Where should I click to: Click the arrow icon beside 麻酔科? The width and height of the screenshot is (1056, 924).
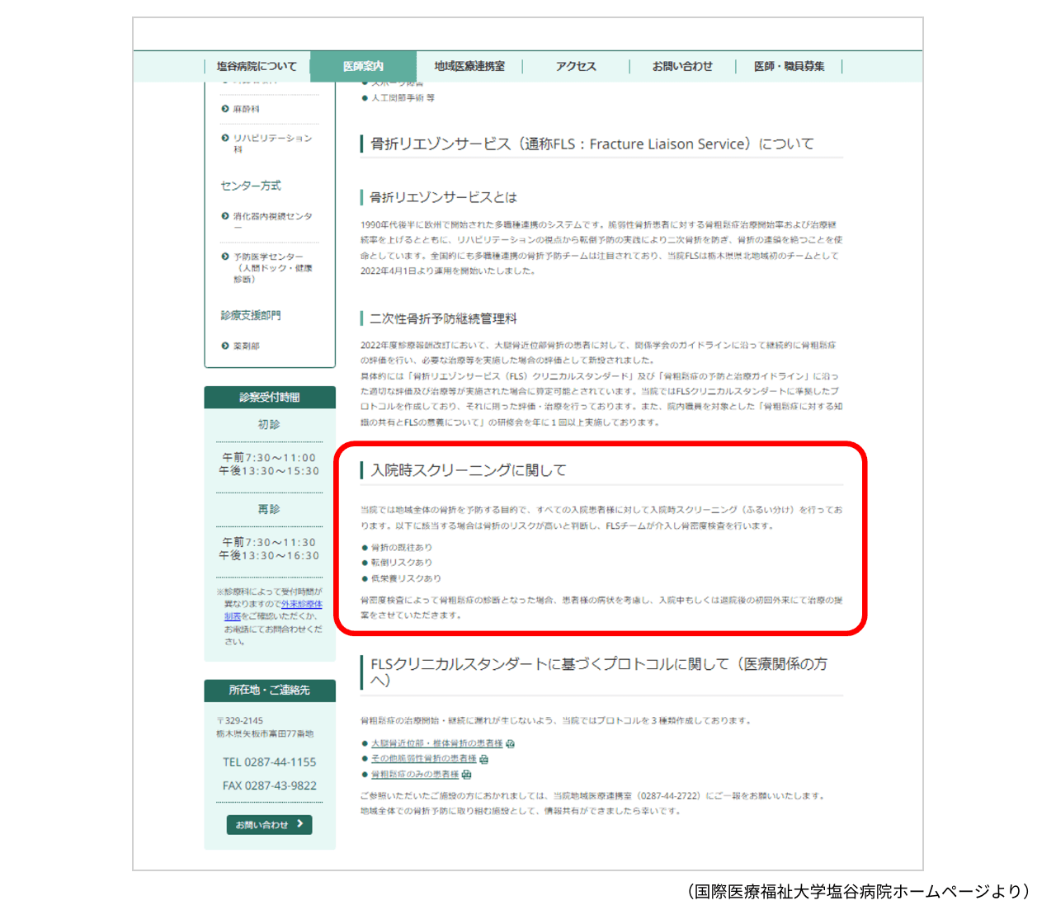[x=225, y=109]
